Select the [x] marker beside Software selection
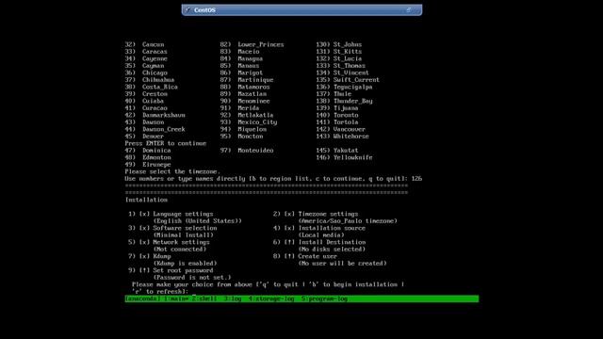Viewport: 603px width, 339px height. coord(144,228)
